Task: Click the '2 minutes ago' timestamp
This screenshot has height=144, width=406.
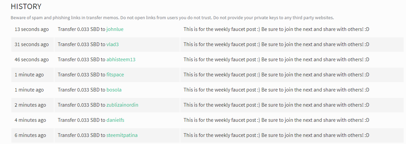Action: (x=30, y=105)
